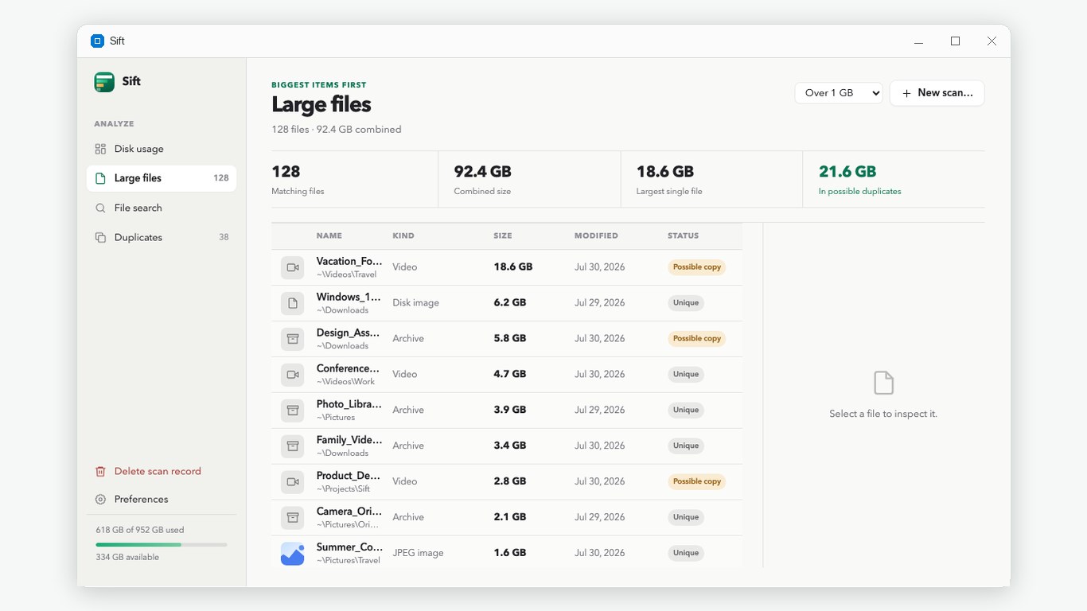Sort by the MODIFIED column header
This screenshot has width=1087, height=611.
[596, 235]
